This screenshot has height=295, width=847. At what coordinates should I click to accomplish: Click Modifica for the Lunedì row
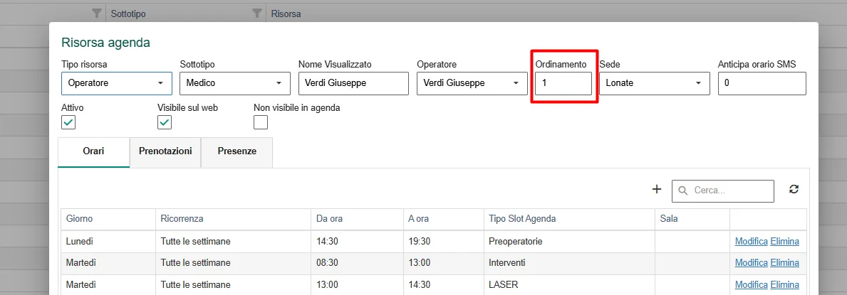pos(752,242)
